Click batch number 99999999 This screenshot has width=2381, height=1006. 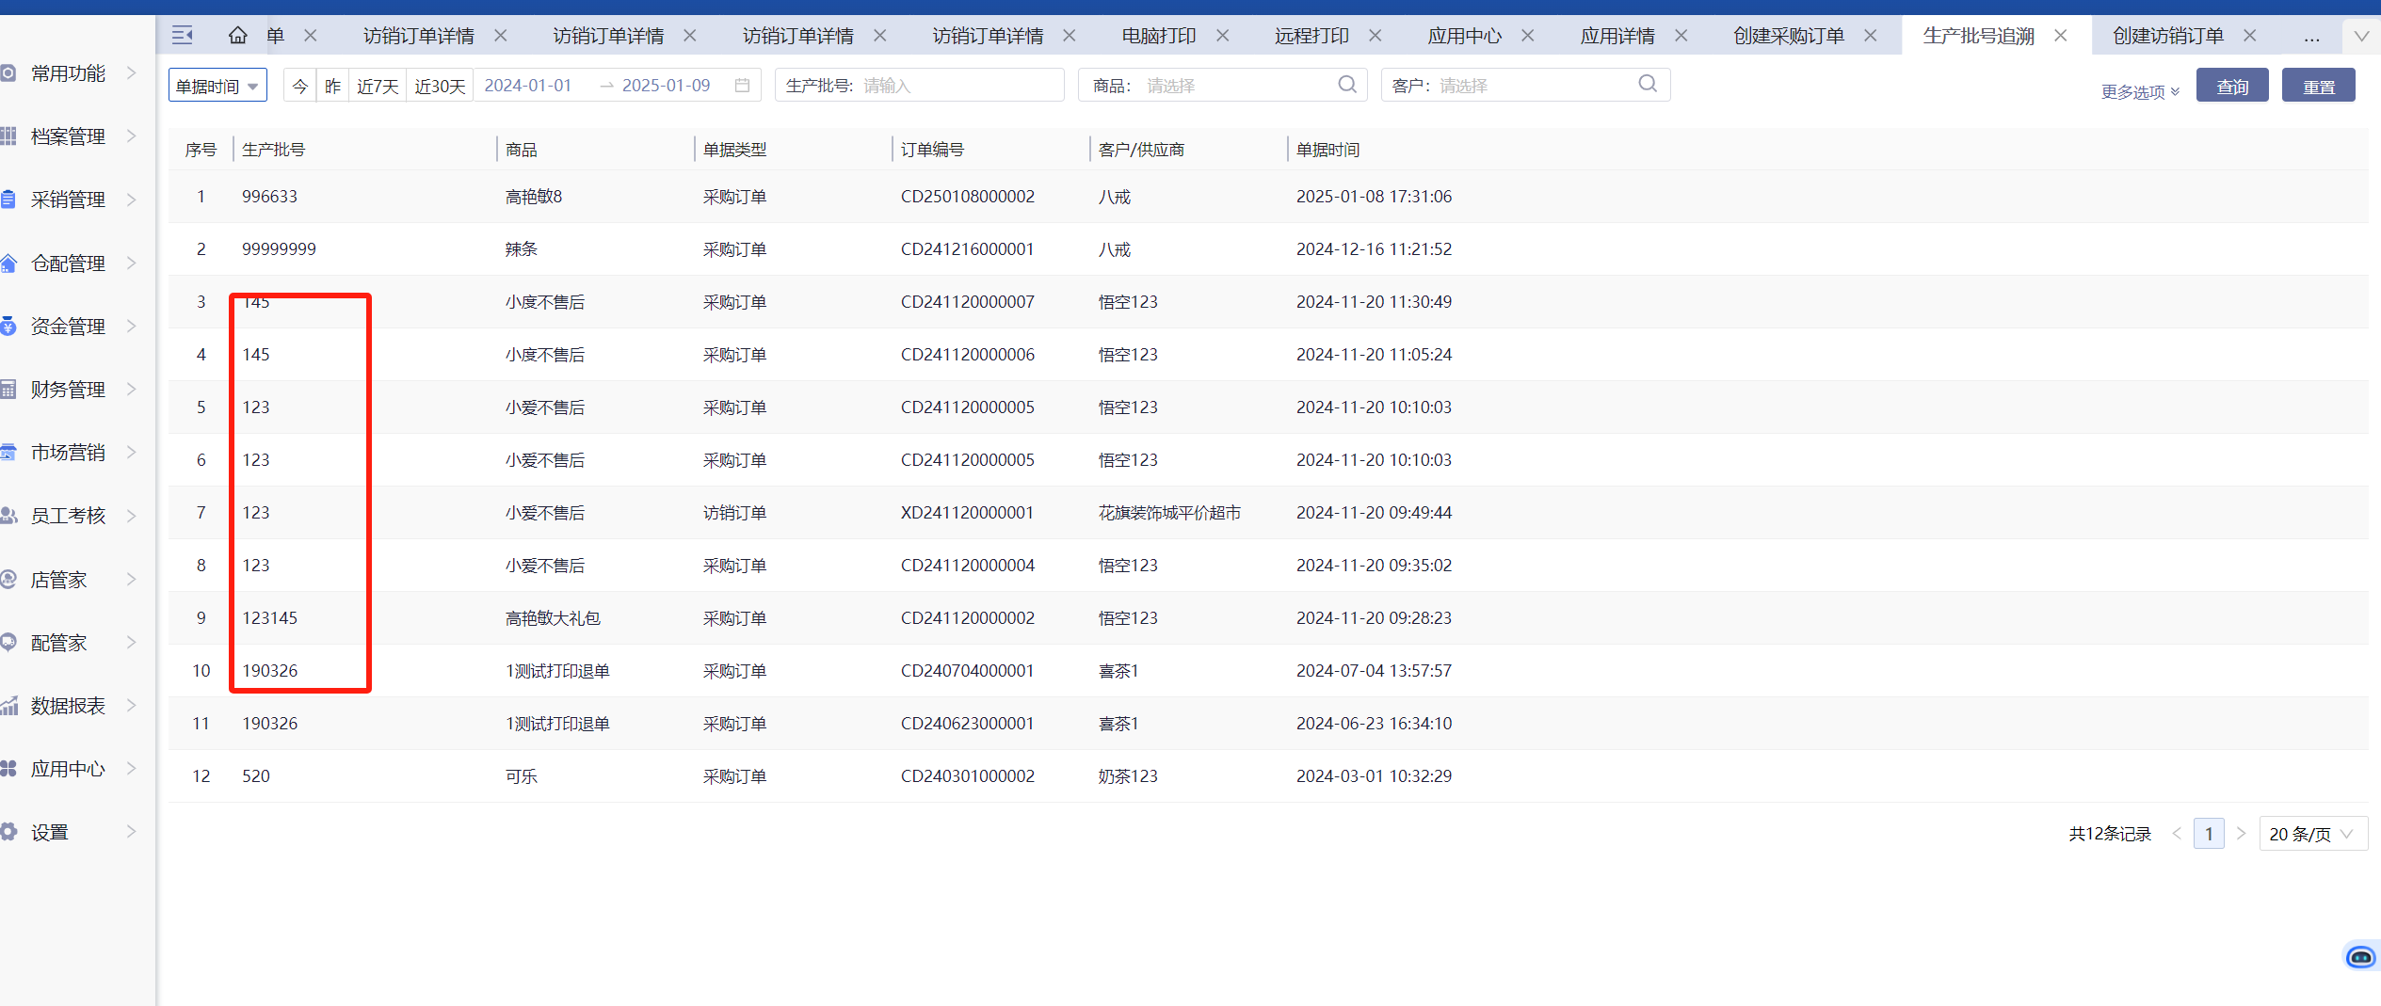coord(279,249)
